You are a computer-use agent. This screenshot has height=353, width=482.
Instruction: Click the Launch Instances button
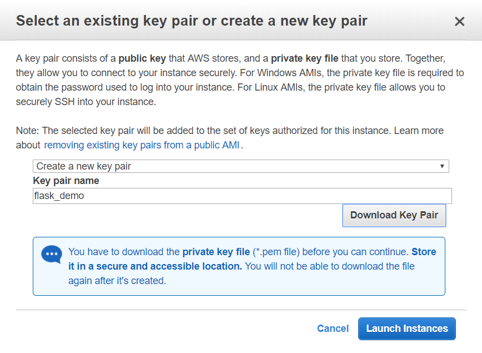(406, 329)
